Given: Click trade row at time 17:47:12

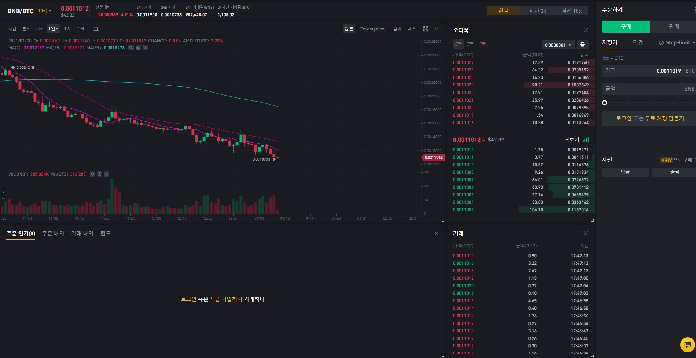Looking at the screenshot, I should point(520,271).
